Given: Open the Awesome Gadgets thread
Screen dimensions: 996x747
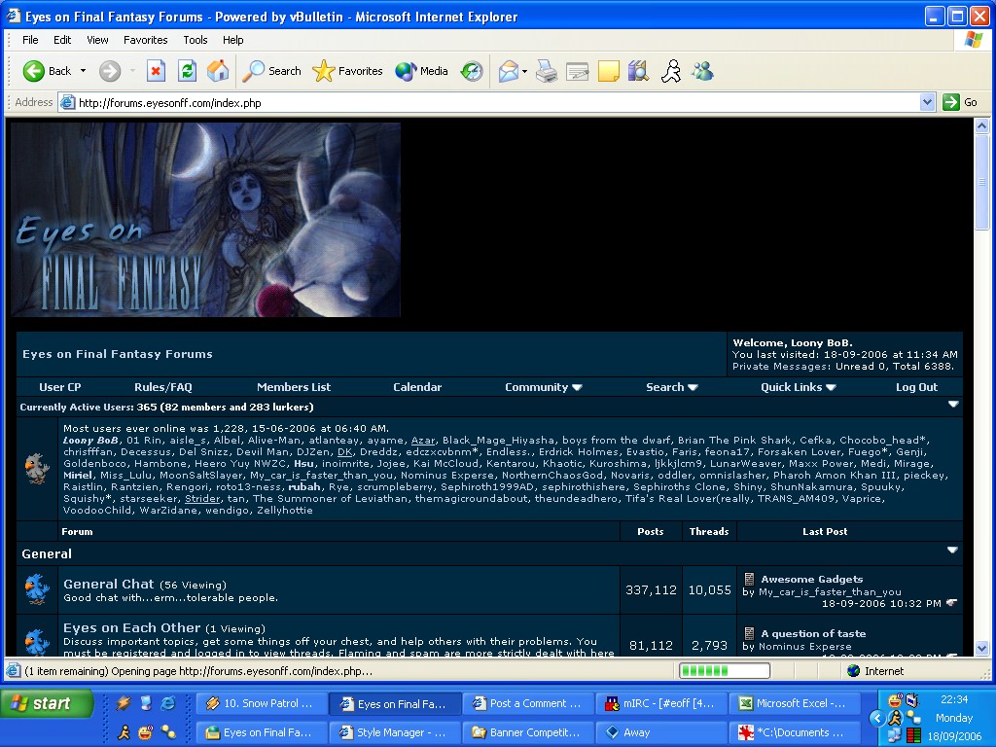Looking at the screenshot, I should pos(812,579).
